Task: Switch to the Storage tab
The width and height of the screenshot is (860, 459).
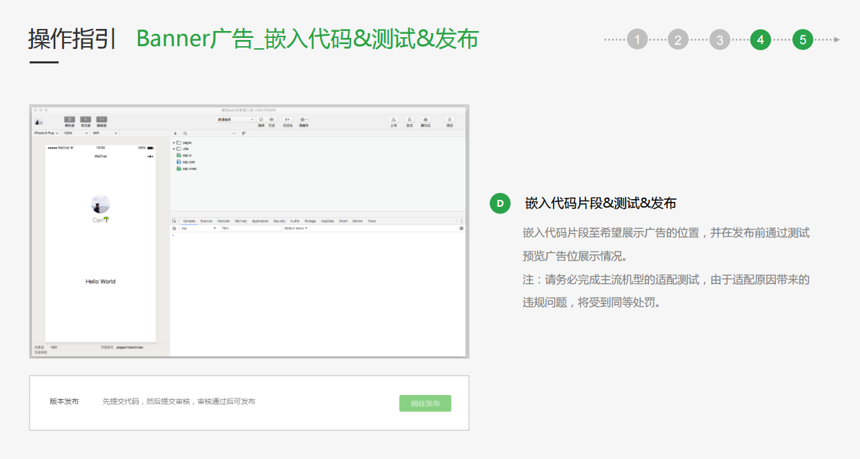Action: point(310,221)
